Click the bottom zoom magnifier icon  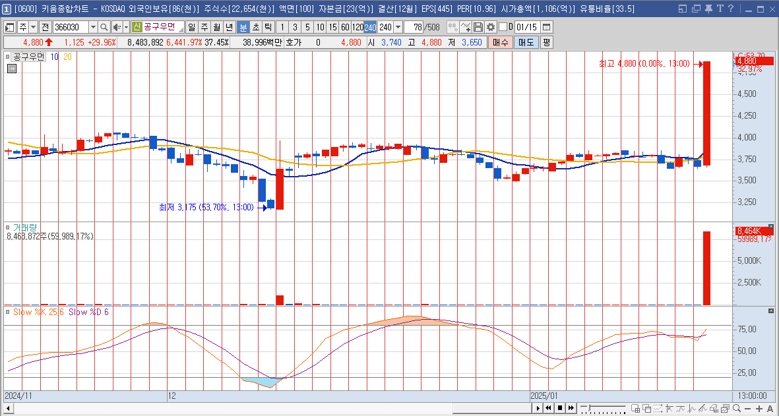pyautogui.click(x=737, y=408)
